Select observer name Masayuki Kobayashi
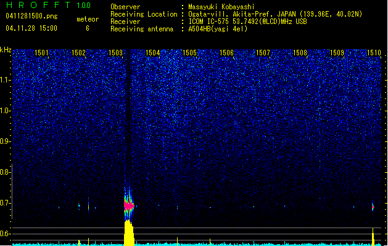Screen dimensions: 388x246 (x=221, y=7)
